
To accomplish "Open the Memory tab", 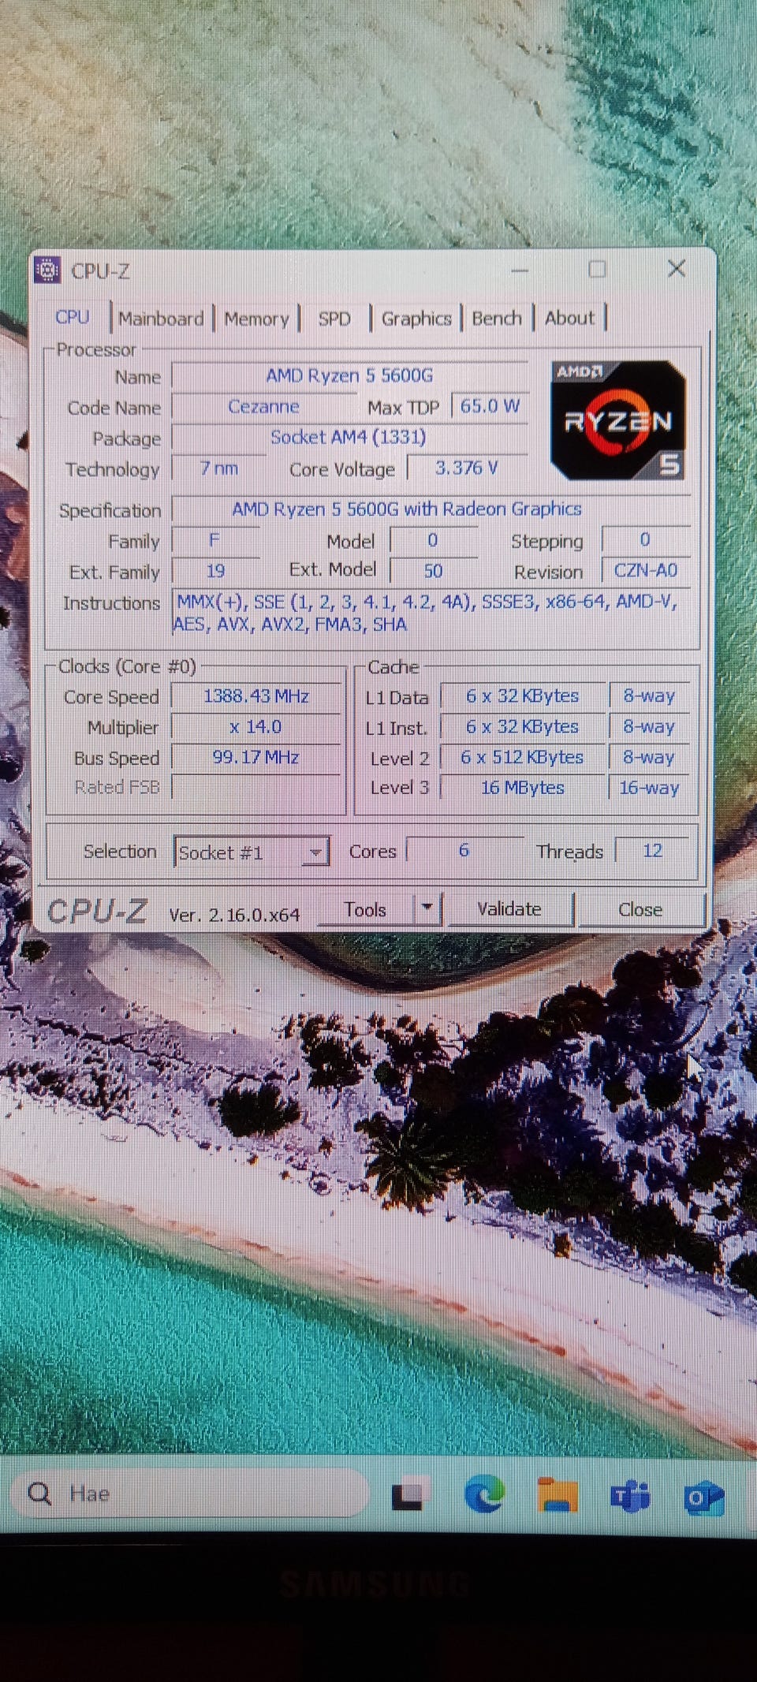I will tap(257, 319).
